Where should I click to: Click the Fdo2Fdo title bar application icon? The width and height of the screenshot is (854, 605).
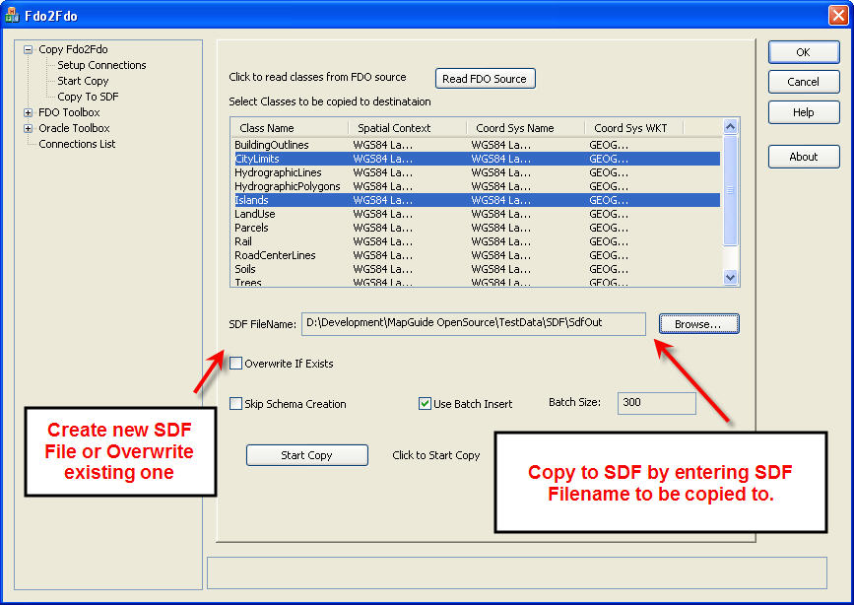12,15
